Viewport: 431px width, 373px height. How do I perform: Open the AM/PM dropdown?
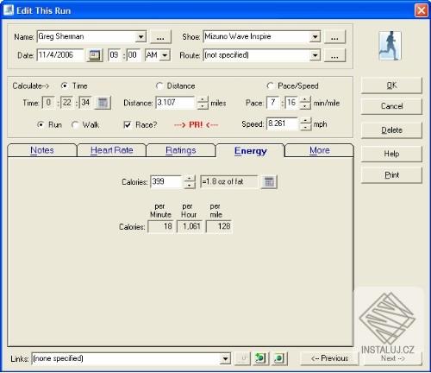(165, 55)
